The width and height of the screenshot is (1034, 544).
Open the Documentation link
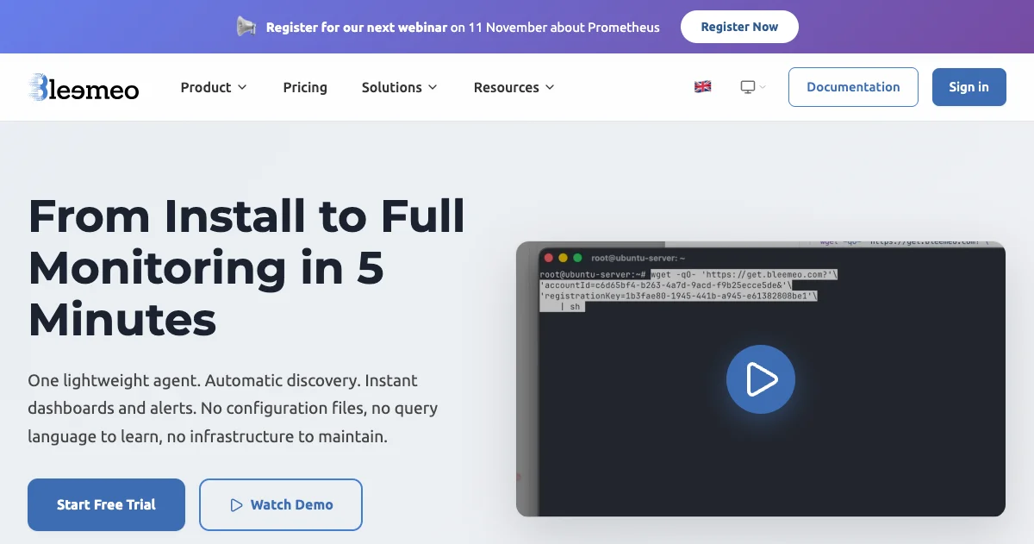point(853,87)
